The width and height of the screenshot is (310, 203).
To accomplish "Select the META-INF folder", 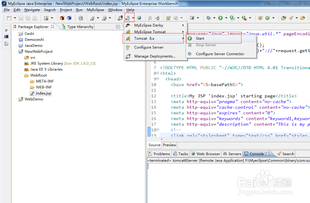I will [x=42, y=81].
